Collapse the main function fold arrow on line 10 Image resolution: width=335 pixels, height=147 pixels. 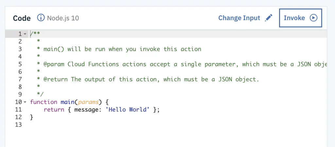(25, 102)
